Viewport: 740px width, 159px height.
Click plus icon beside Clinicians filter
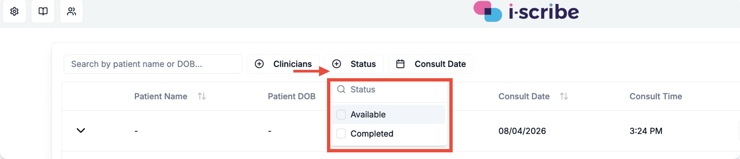point(259,64)
